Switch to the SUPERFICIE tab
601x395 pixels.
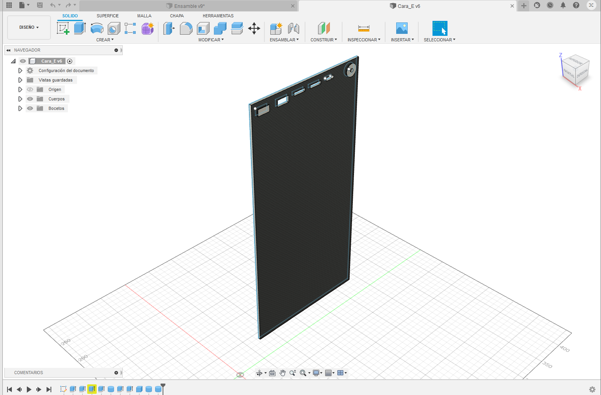(x=108, y=16)
